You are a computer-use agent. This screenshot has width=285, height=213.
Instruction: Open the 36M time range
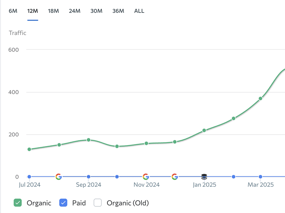click(x=118, y=11)
